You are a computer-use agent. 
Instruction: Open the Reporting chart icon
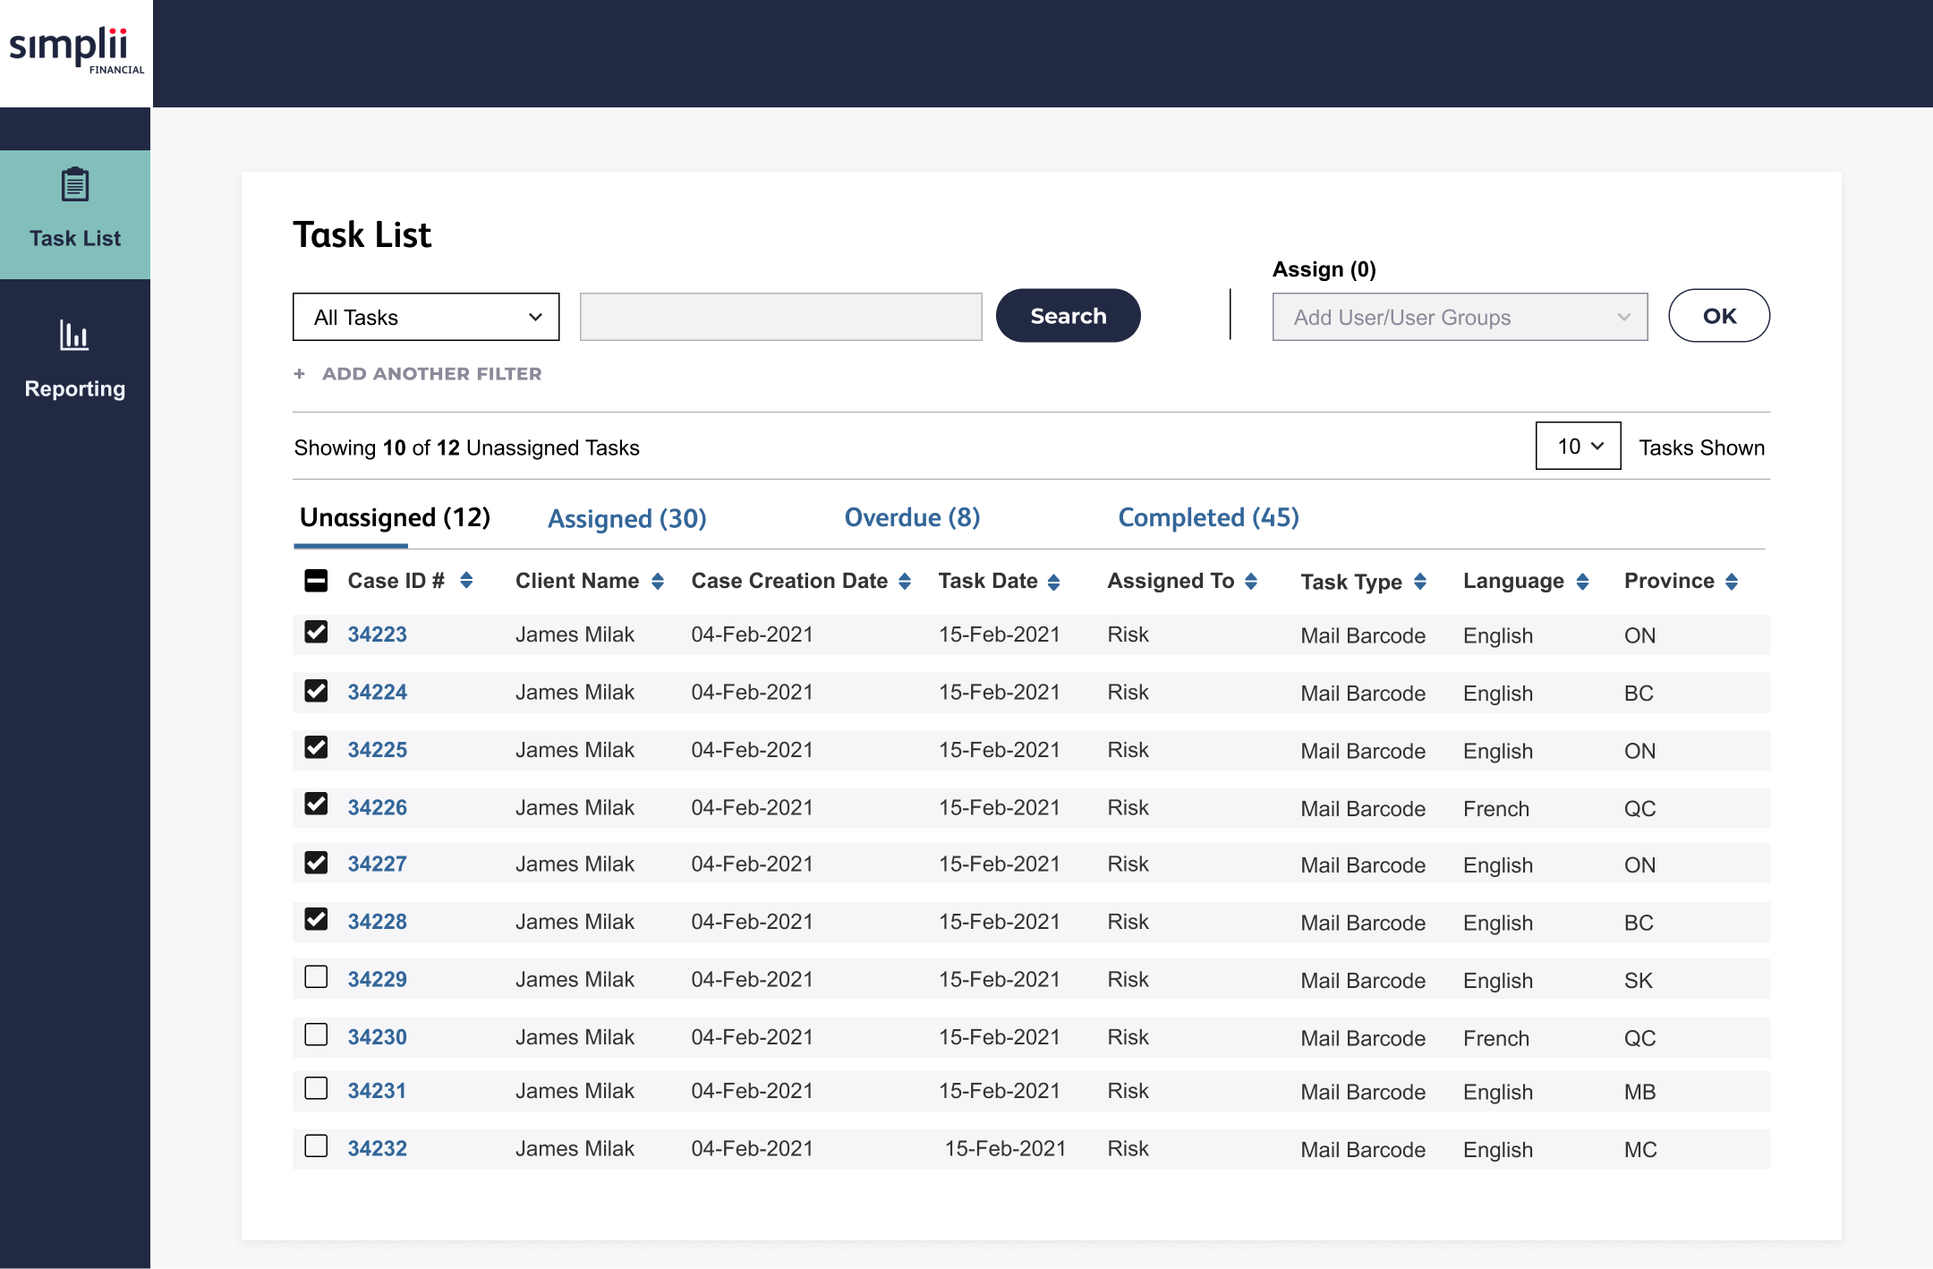click(74, 336)
